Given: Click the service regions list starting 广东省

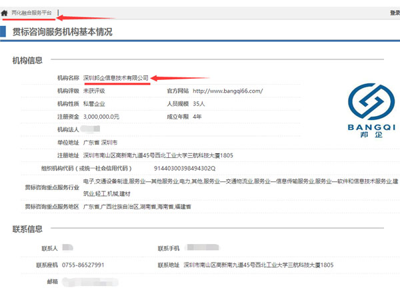Looking at the screenshot, I should (x=137, y=207).
